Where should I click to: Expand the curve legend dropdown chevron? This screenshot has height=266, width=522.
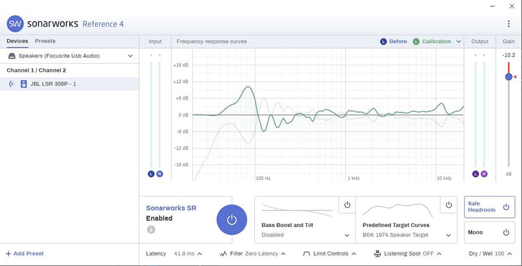[x=458, y=42]
